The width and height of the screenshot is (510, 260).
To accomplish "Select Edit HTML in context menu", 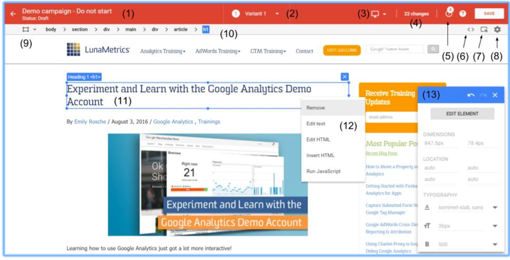I will click(318, 140).
